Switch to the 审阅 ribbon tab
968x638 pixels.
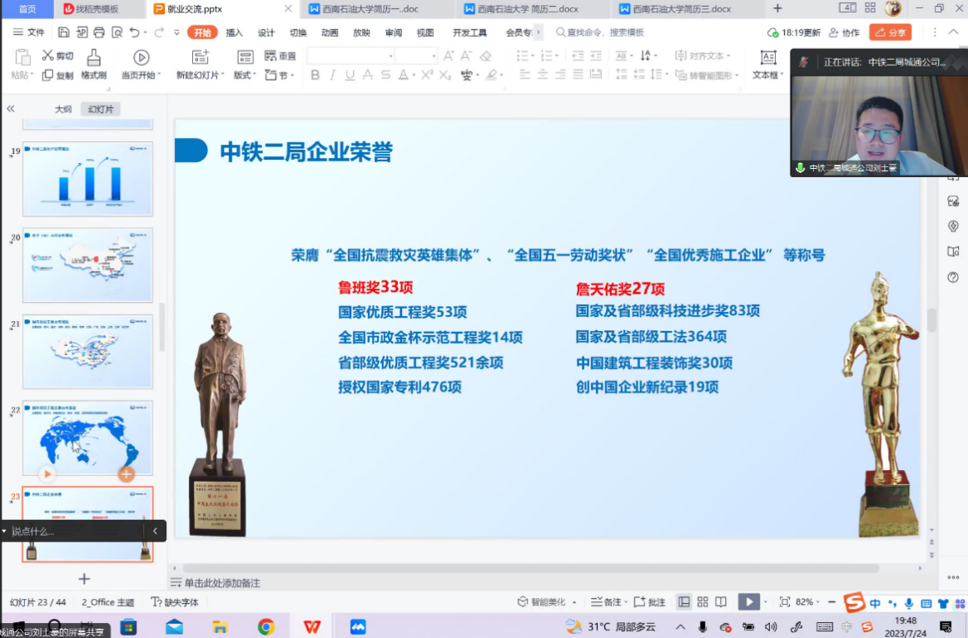[393, 32]
